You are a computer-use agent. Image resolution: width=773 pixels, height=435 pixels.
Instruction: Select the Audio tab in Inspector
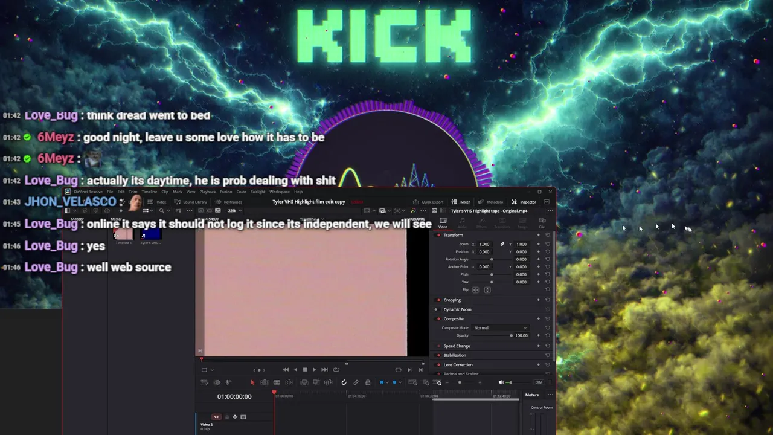tap(462, 223)
